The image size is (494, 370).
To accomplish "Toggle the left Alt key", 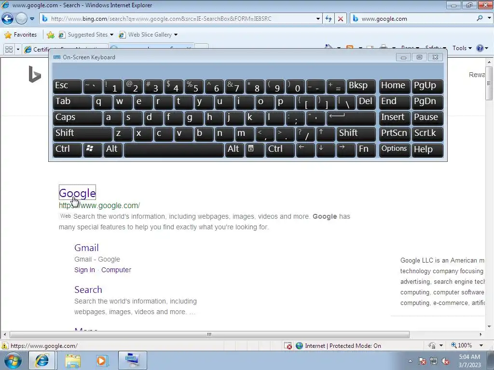I will point(113,149).
